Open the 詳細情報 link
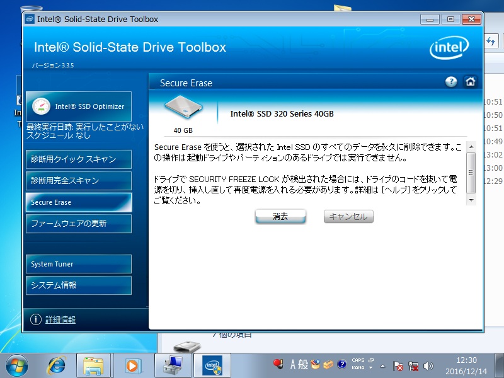504x378 pixels. click(60, 319)
